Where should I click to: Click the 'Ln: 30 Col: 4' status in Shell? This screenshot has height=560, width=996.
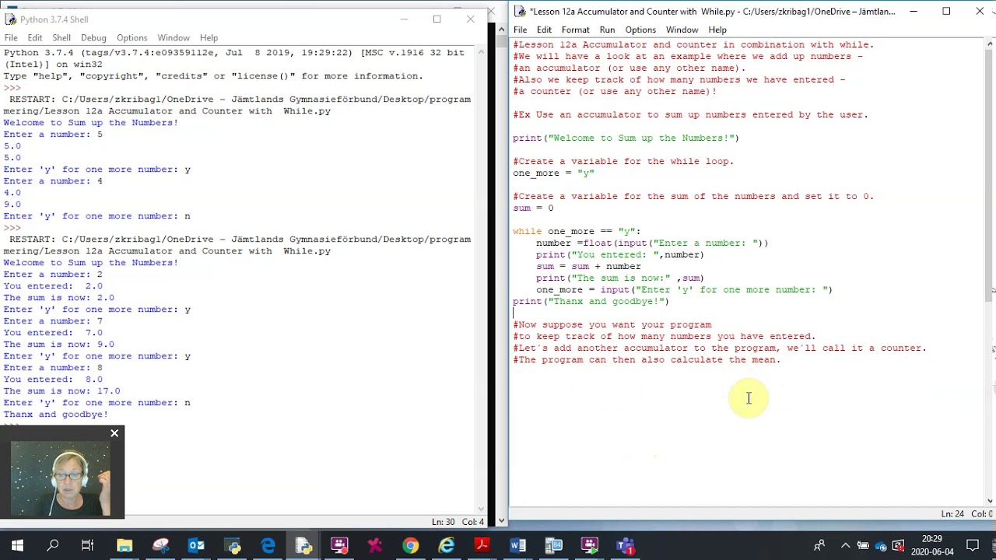[458, 522]
